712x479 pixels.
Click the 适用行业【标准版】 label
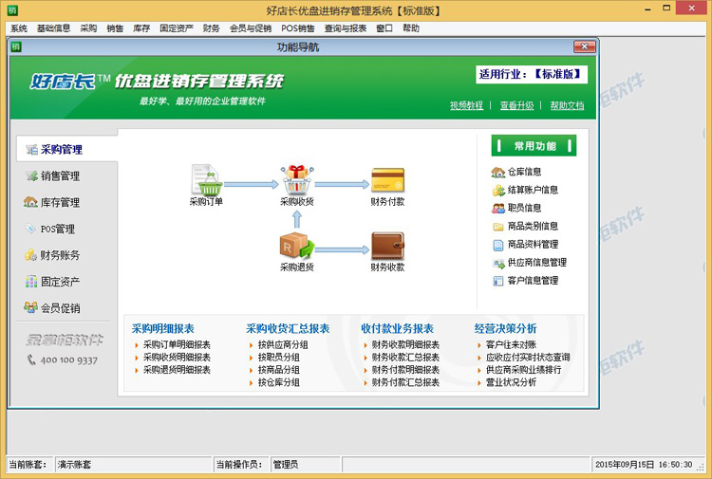pyautogui.click(x=531, y=74)
